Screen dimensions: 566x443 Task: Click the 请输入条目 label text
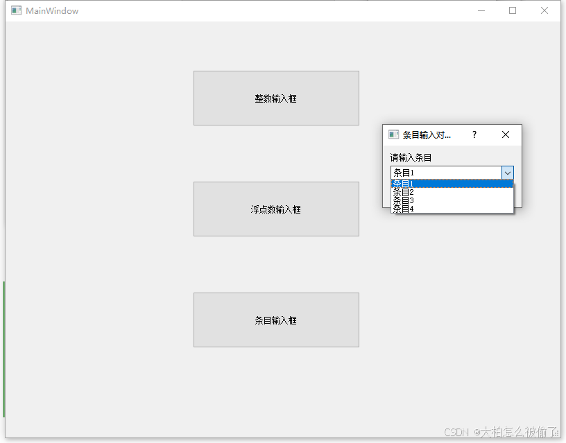(x=411, y=157)
